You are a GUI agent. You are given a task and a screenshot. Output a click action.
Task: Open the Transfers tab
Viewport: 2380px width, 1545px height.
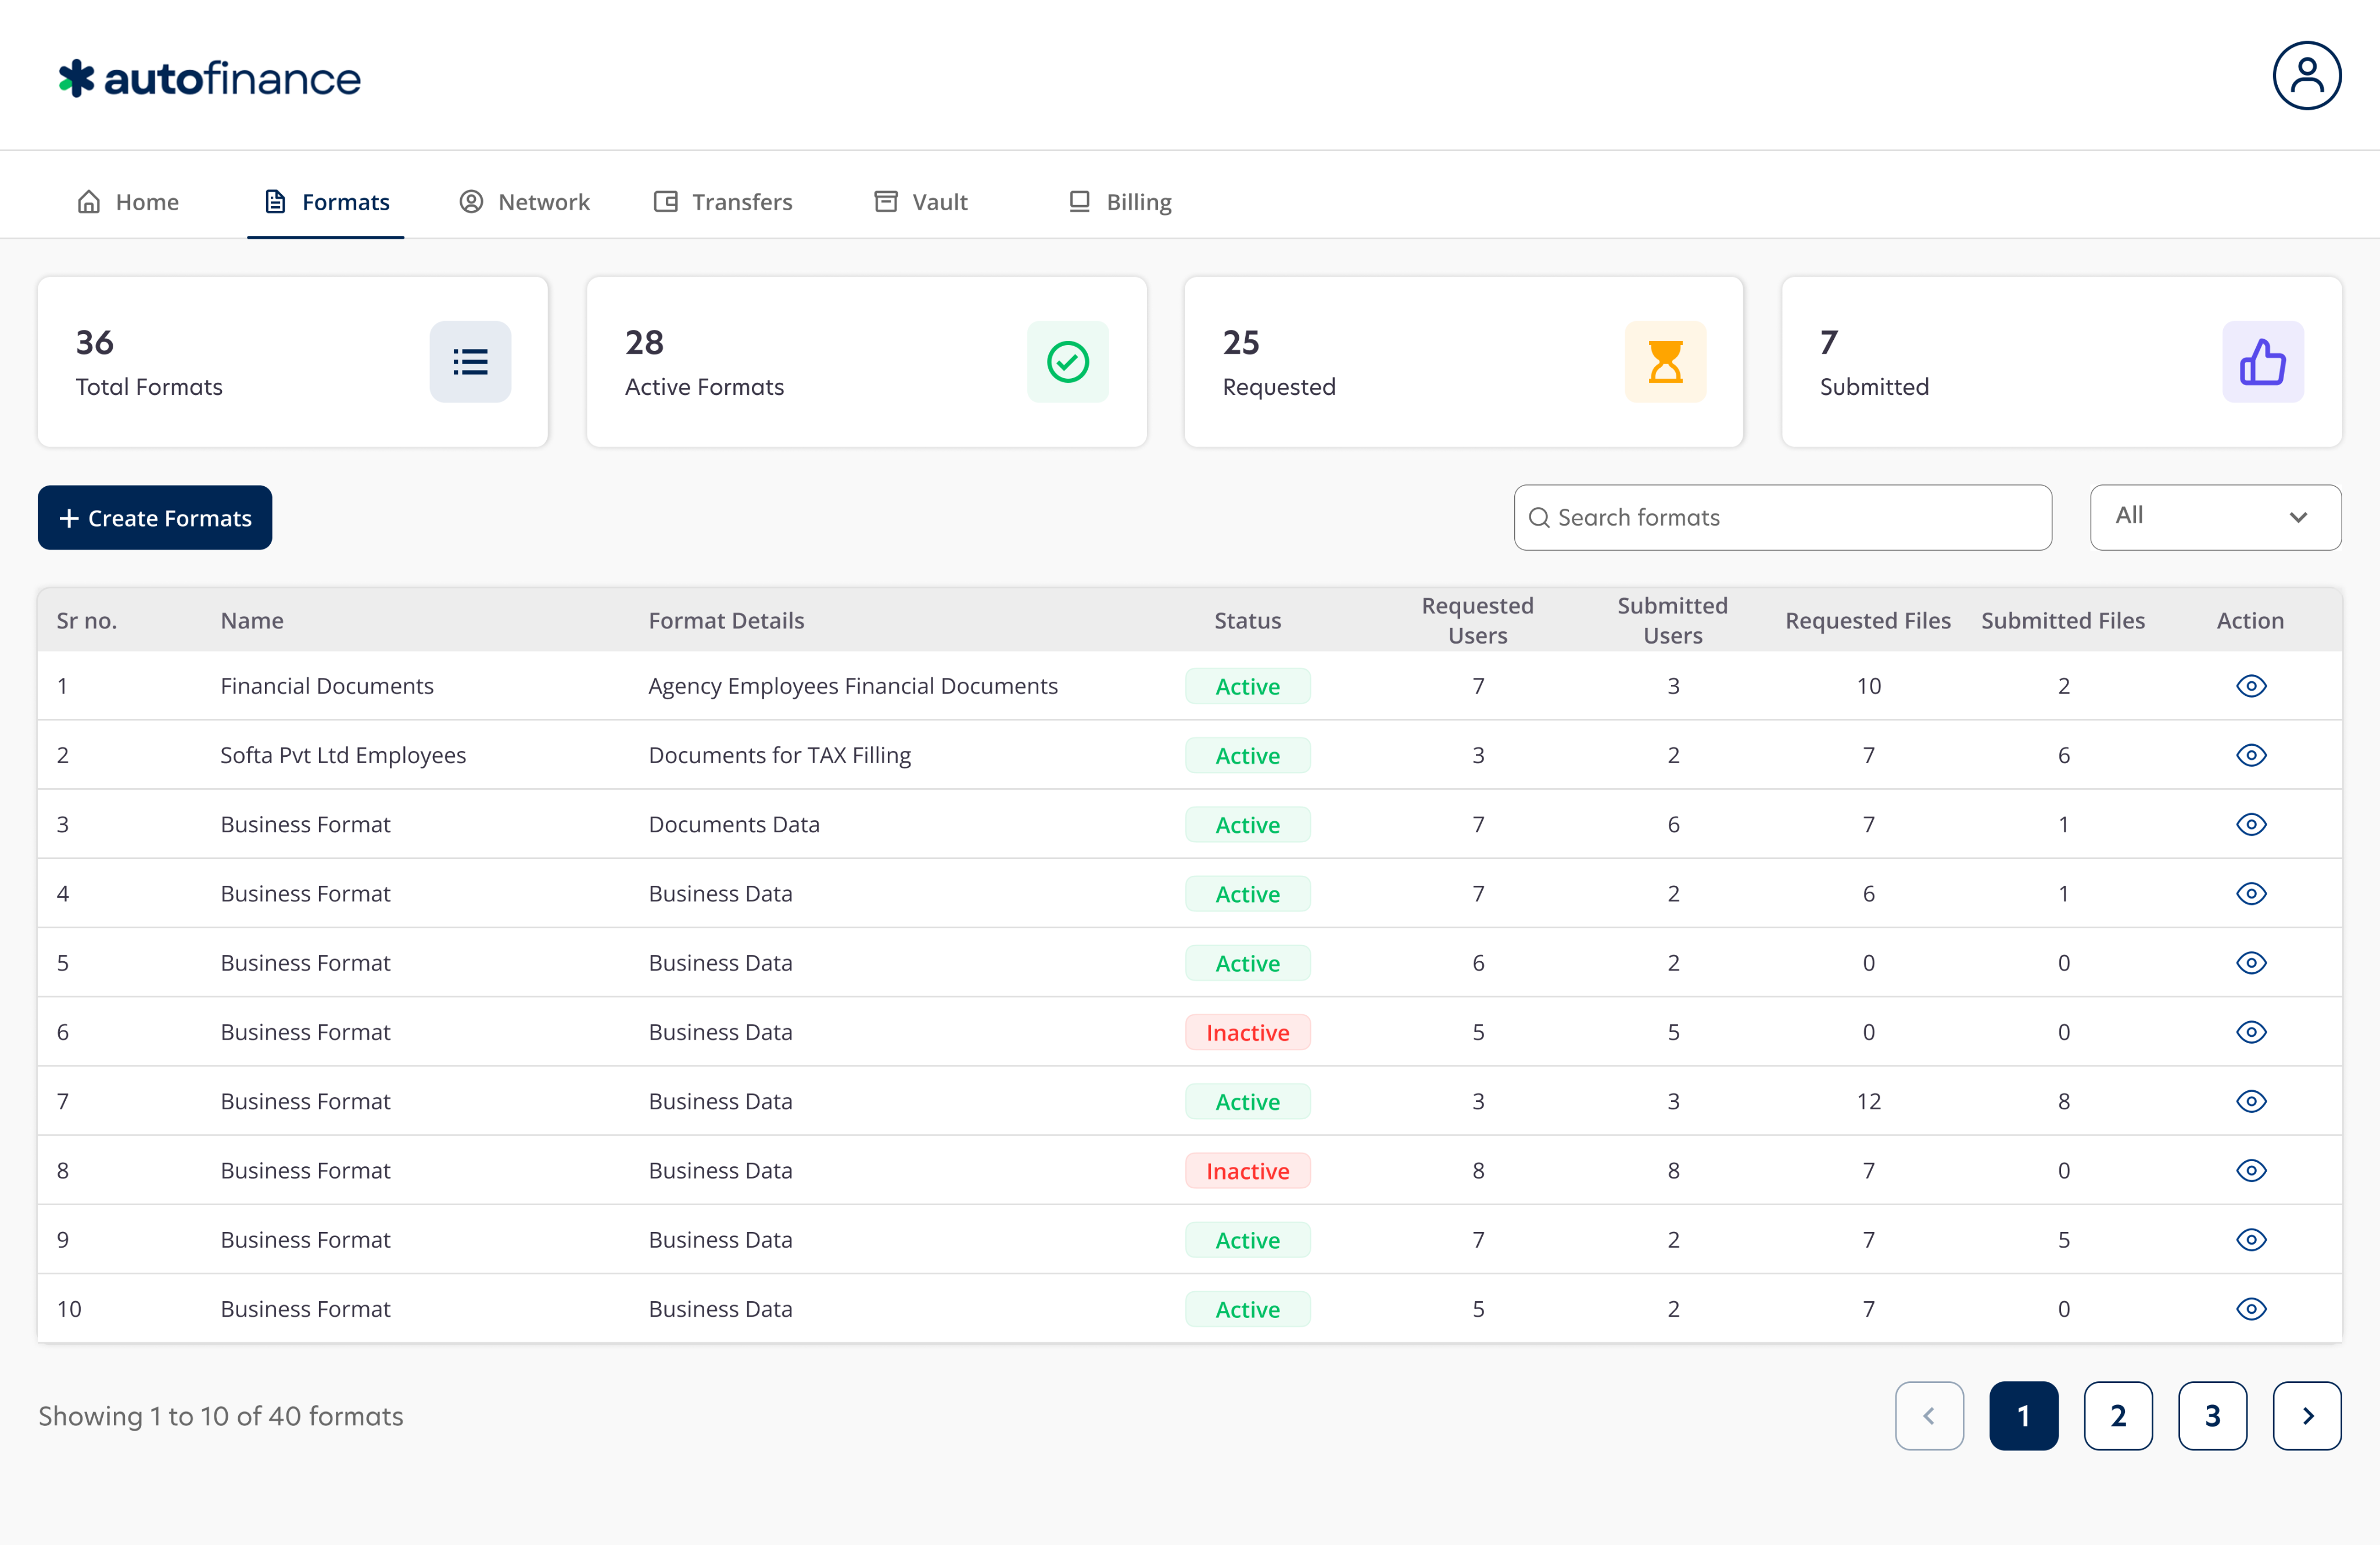tap(723, 202)
